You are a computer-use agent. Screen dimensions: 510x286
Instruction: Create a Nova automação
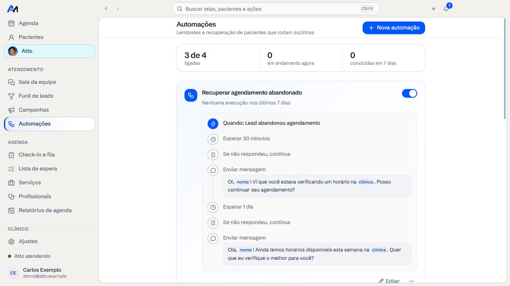(x=394, y=28)
